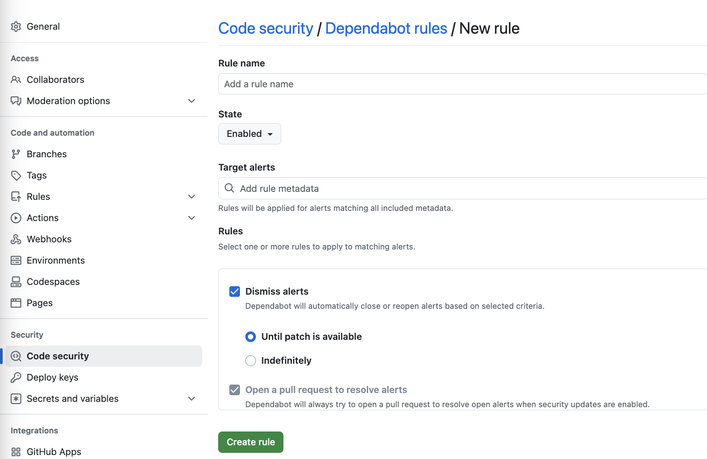Uncheck the Dismiss alerts checkbox
707x459 pixels.
tap(234, 292)
